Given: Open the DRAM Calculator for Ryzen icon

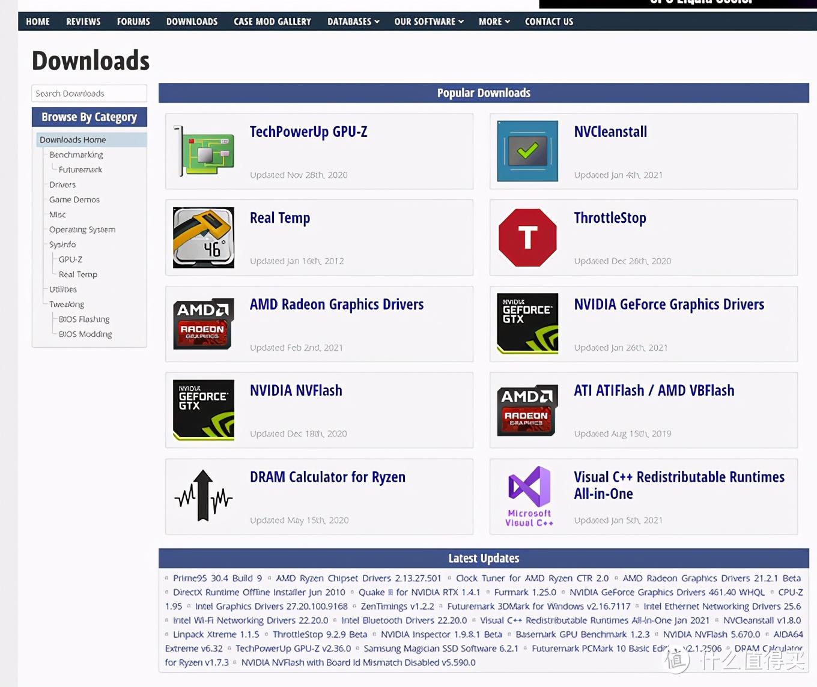Looking at the screenshot, I should click(204, 496).
